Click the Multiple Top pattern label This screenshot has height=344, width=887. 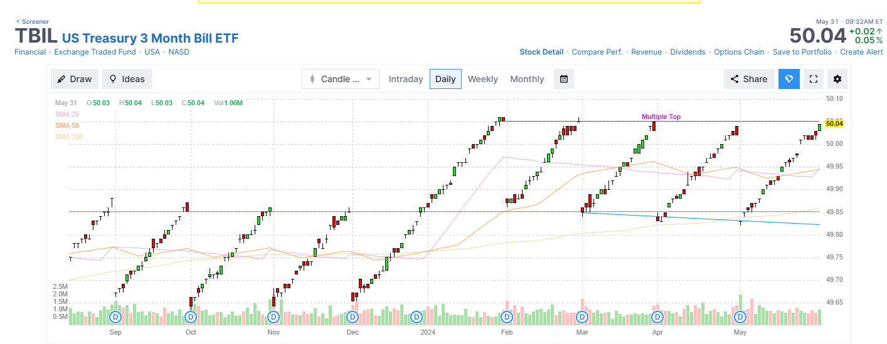click(x=661, y=117)
